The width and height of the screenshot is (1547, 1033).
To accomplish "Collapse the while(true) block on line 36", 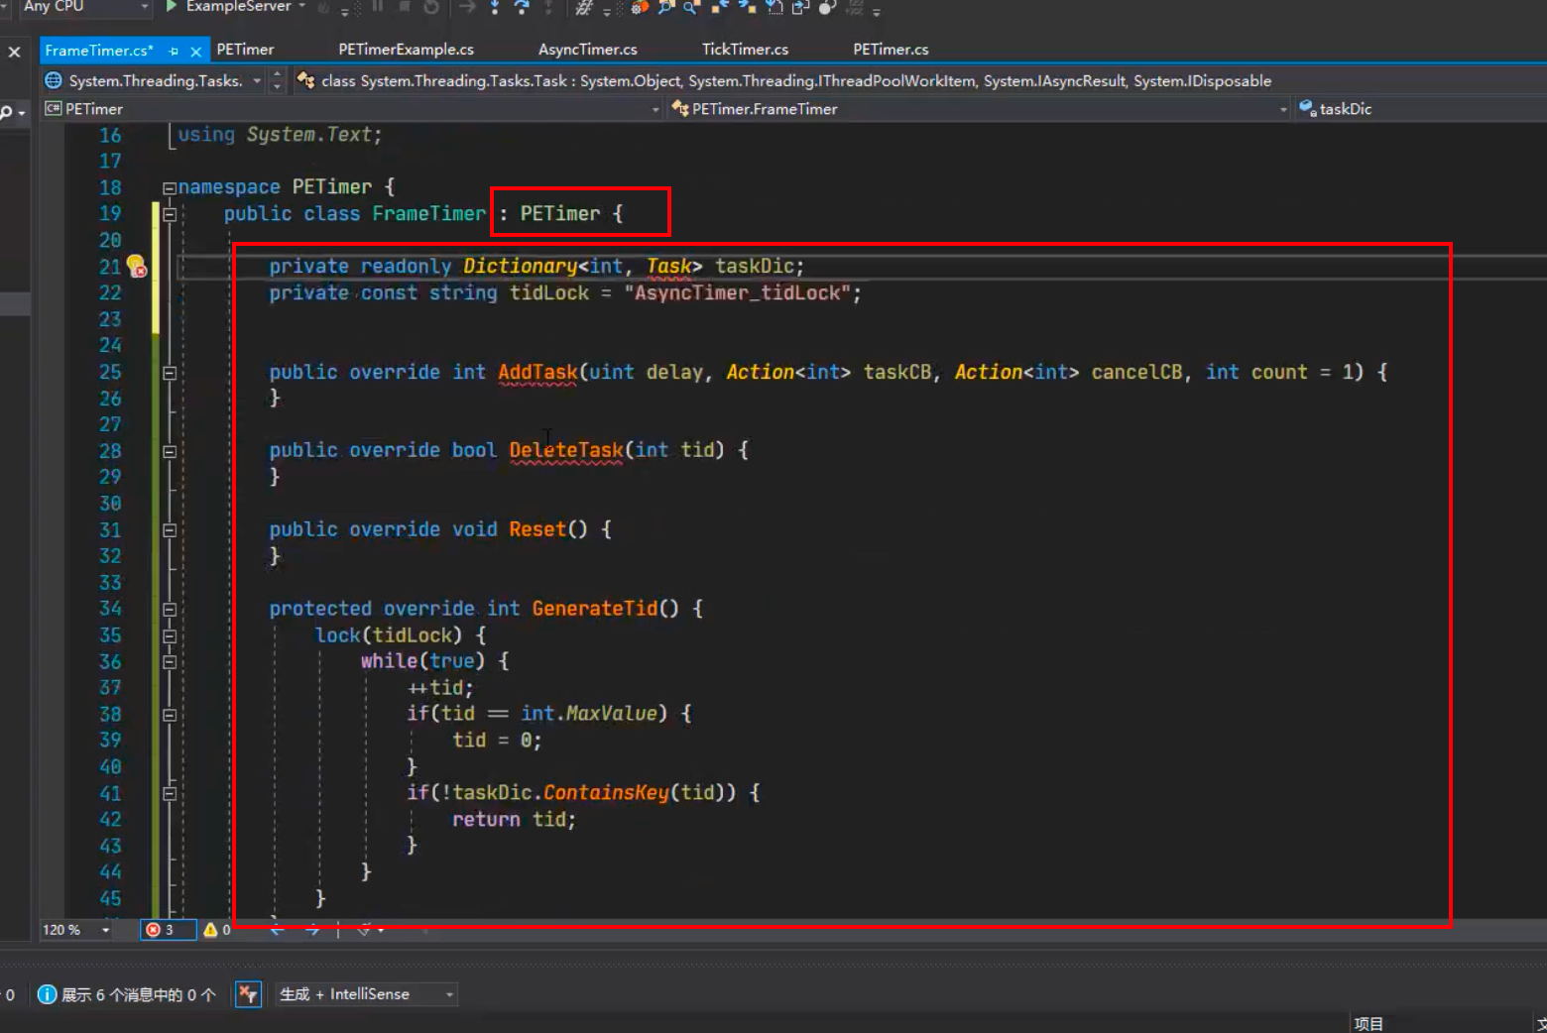I will [170, 662].
